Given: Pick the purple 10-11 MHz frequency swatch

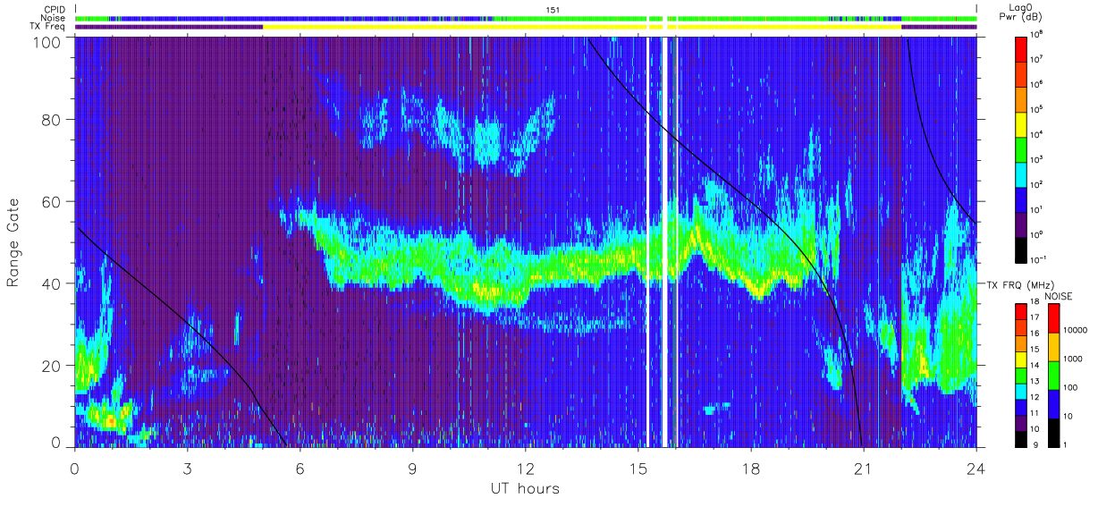Looking at the screenshot, I should pos(1023,422).
